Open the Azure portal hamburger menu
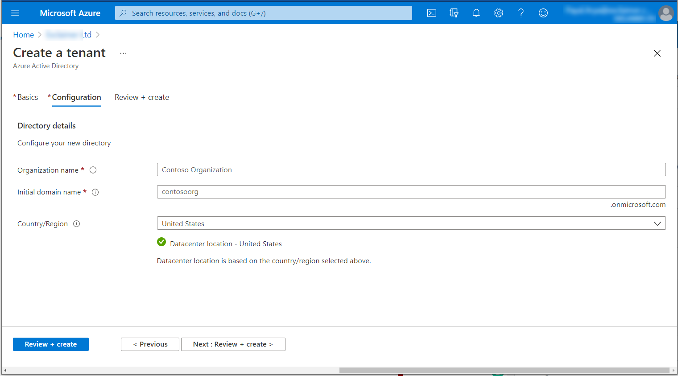Image resolution: width=678 pixels, height=376 pixels. point(15,13)
